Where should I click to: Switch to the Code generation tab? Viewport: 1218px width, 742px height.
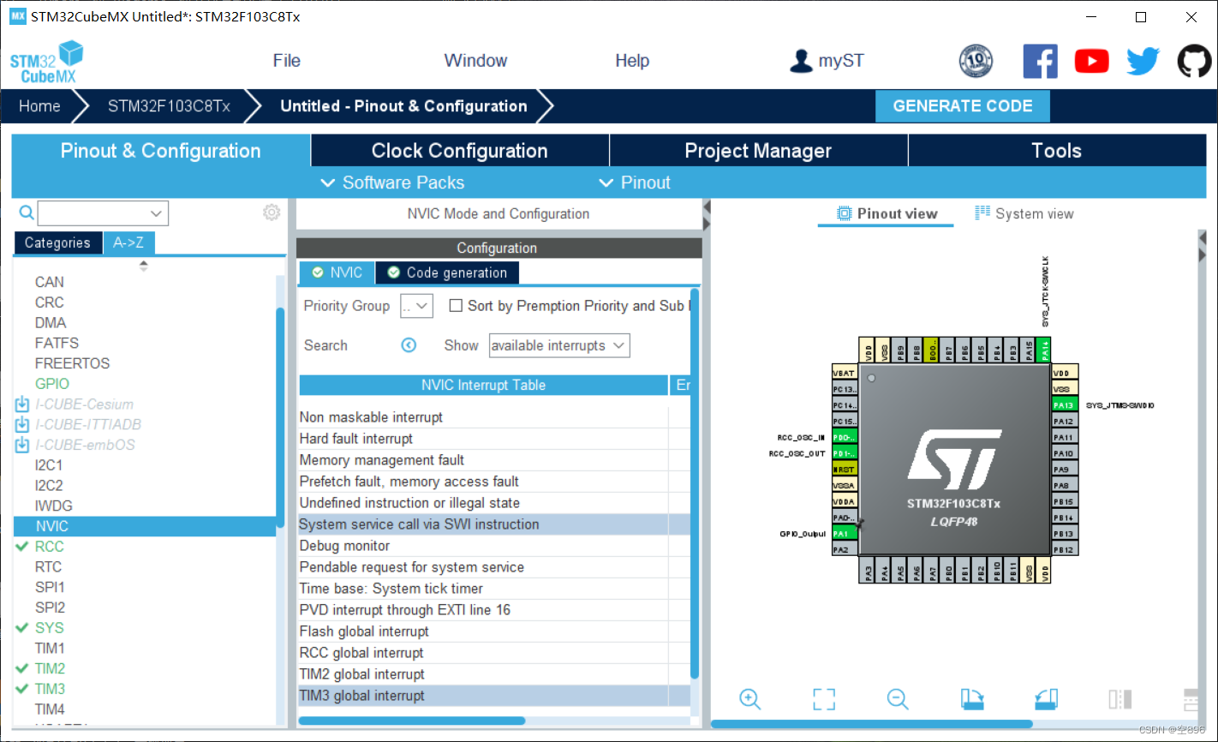point(447,272)
